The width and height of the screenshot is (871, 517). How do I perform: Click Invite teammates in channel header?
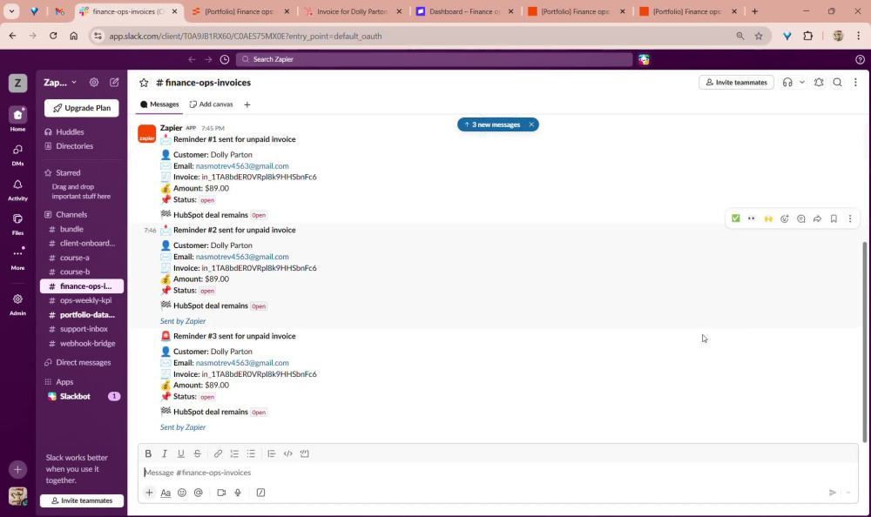click(x=736, y=82)
